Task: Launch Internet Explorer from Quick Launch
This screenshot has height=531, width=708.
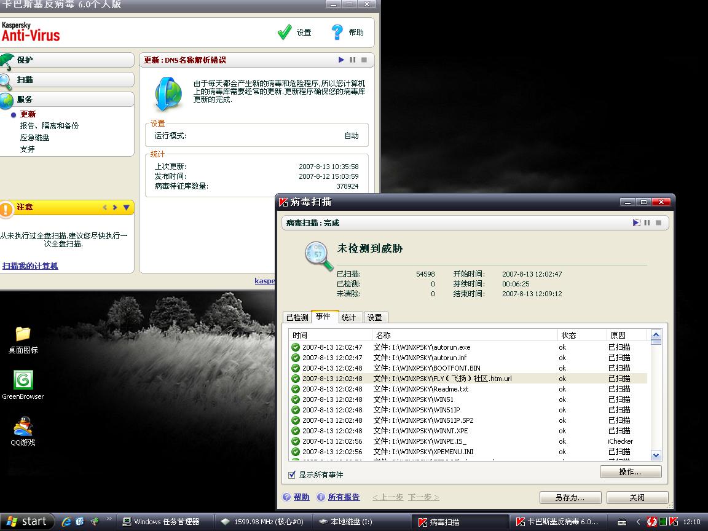Action: pos(66,522)
